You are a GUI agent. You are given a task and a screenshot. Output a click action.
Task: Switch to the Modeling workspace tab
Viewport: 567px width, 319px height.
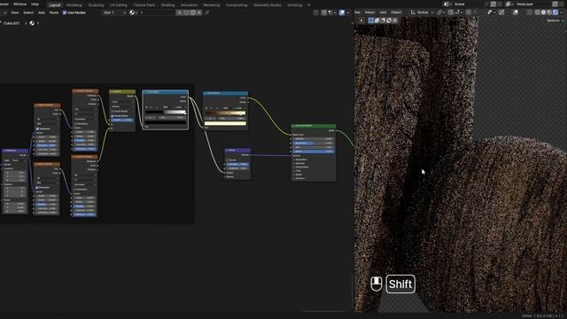point(74,5)
